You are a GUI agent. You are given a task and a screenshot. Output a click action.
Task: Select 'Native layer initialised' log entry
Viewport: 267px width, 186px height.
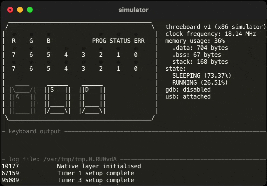(99, 166)
